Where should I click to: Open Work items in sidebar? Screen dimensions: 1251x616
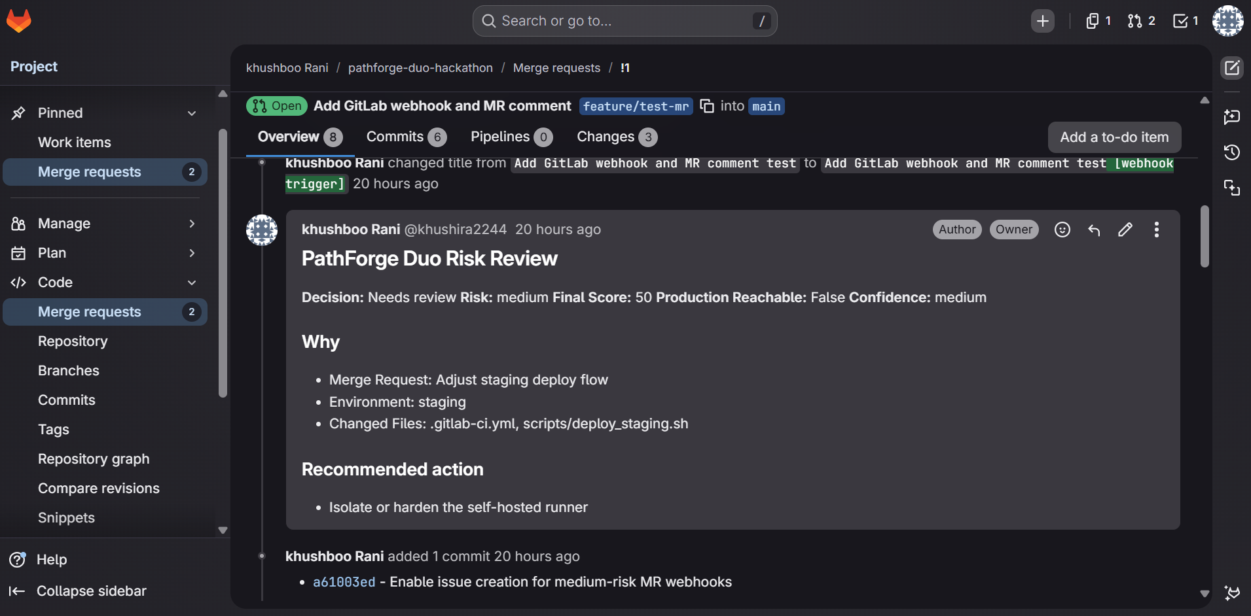105,143
